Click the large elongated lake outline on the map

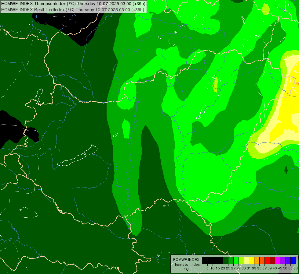coord(77,156)
